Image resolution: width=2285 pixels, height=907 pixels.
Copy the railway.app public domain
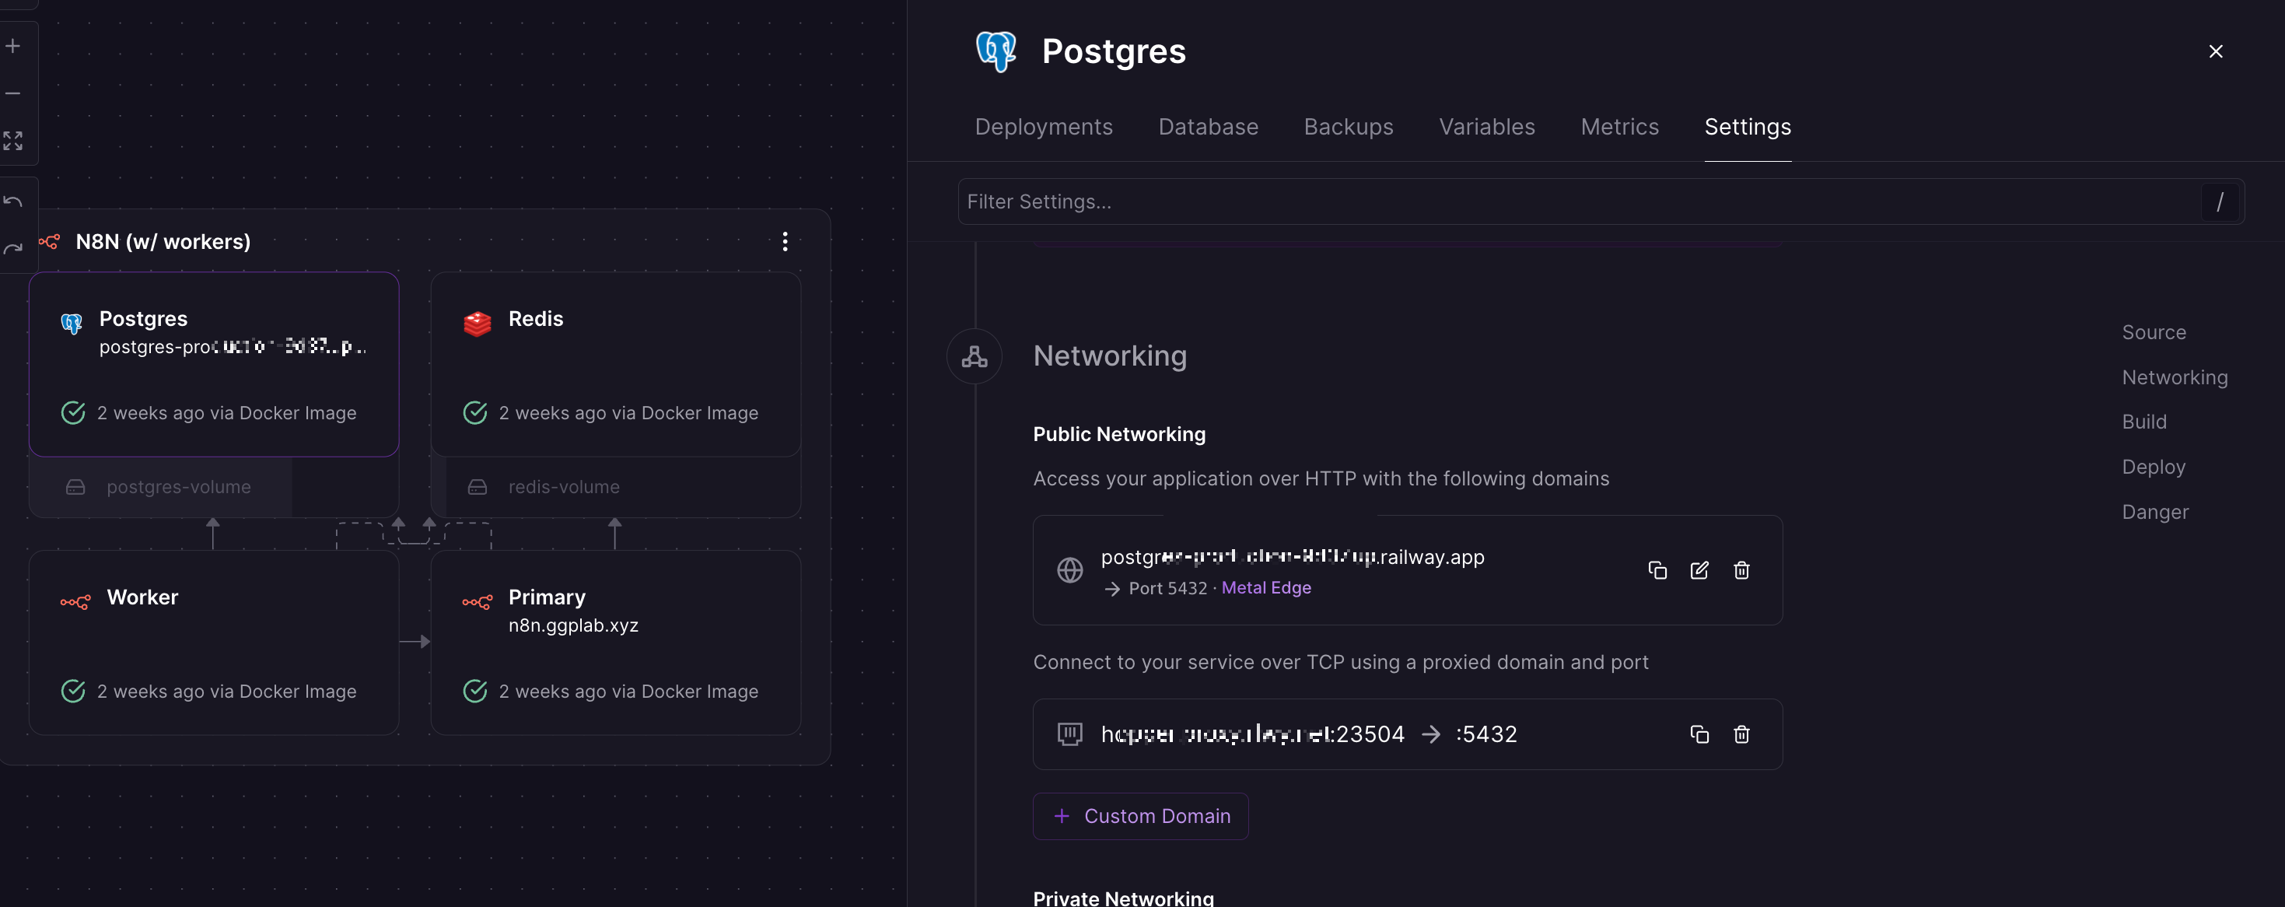[x=1657, y=569]
